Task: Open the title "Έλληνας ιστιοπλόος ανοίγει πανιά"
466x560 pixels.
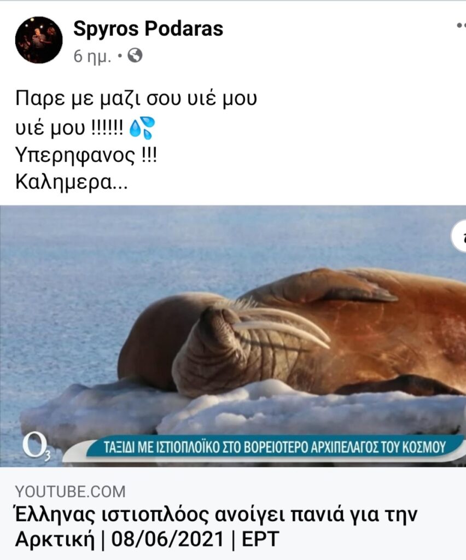Action: 217,514
